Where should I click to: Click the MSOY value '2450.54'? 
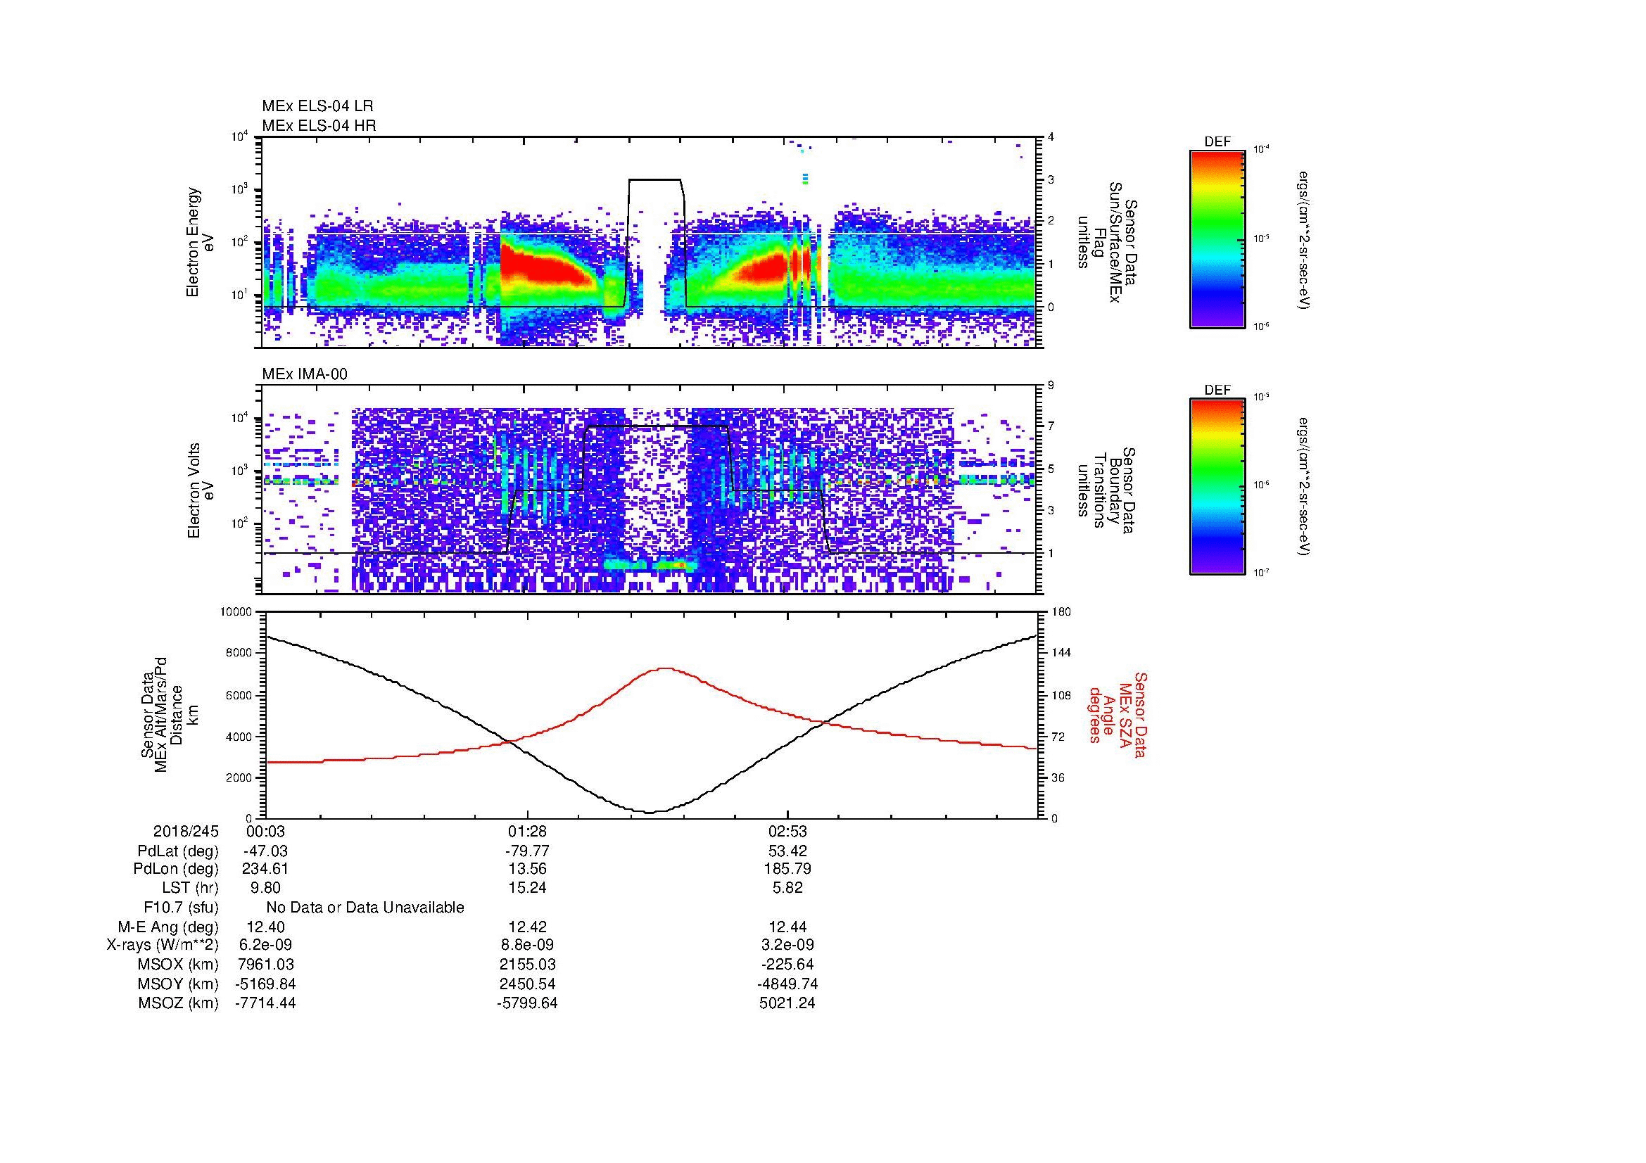coord(527,984)
